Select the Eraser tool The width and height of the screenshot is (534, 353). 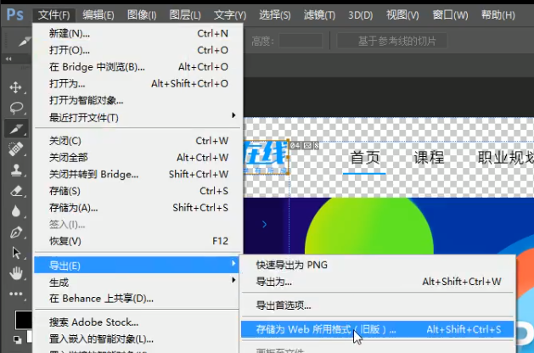point(16,191)
